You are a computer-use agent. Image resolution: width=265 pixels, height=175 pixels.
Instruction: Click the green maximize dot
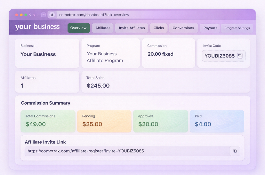tap(26, 15)
